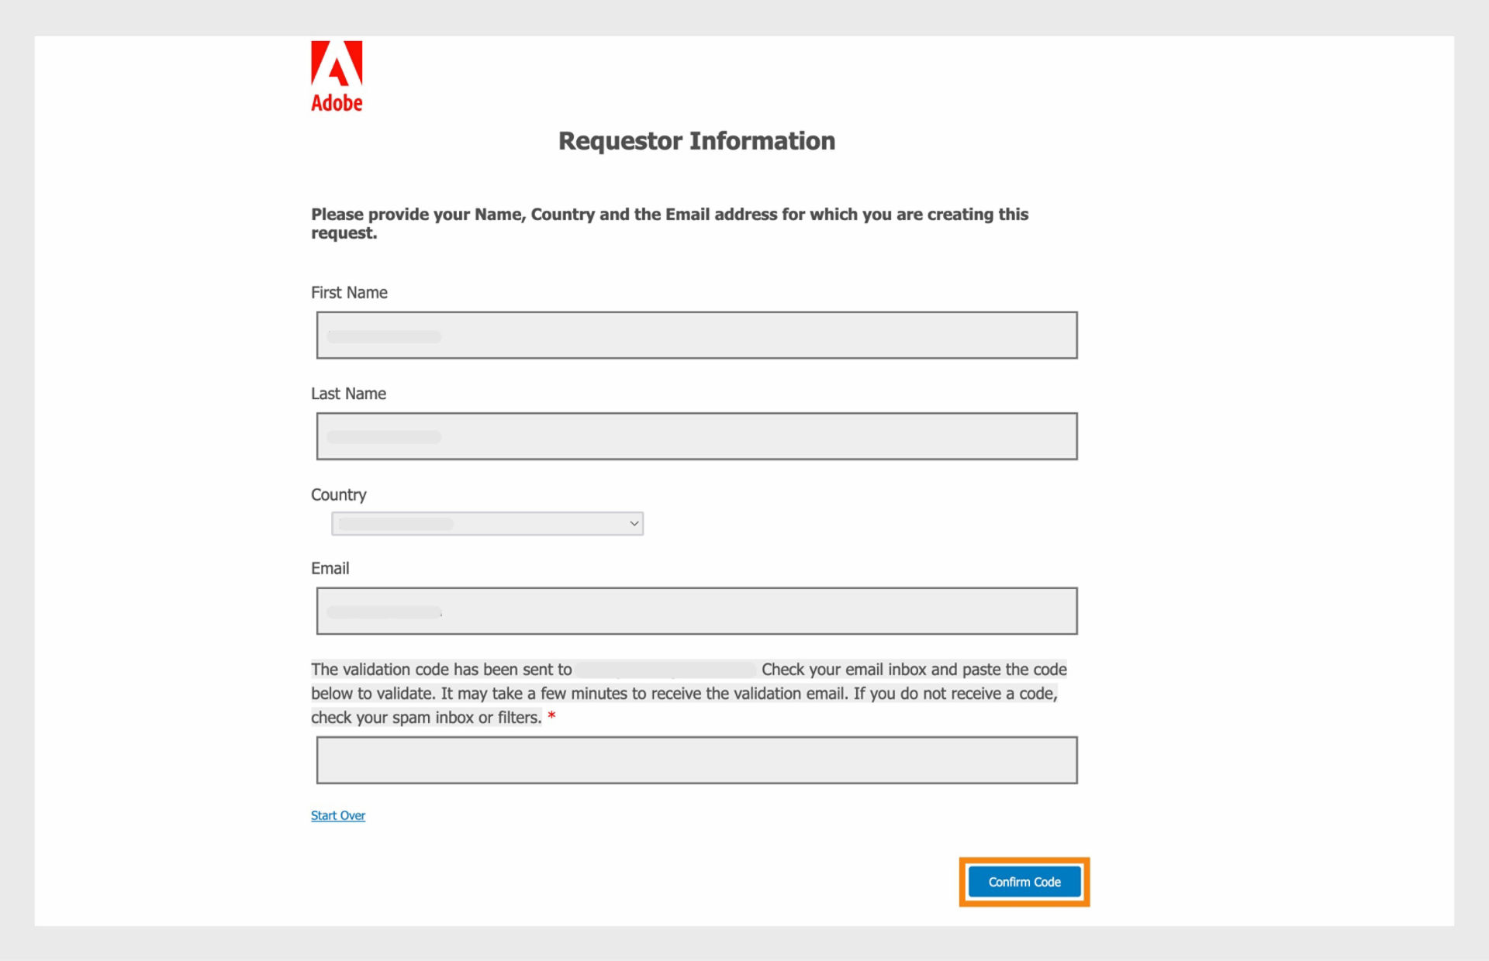Click the validation code entry box
This screenshot has height=961, width=1489.
tap(696, 759)
